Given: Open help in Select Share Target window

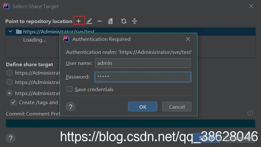Looking at the screenshot, I should 11,138.
